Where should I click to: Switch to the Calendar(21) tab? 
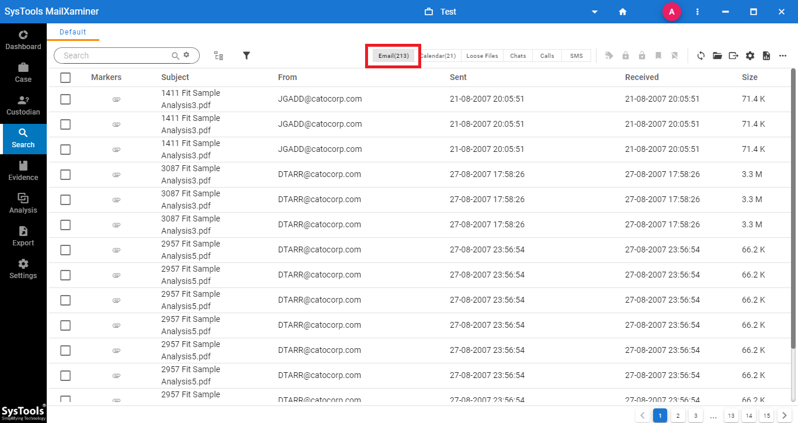(438, 56)
